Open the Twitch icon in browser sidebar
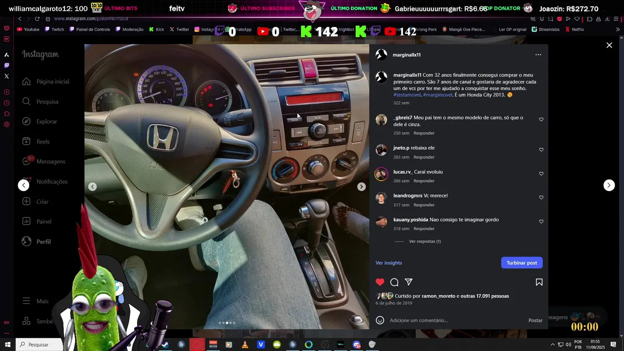 [x=6, y=65]
